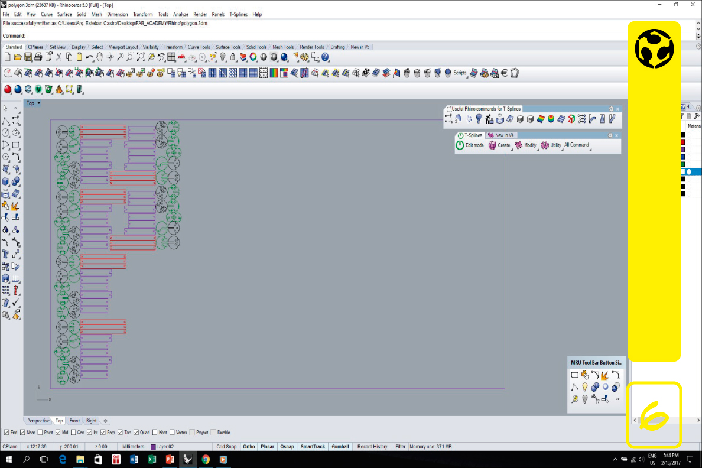Switch to the Mesh Tools toolbar tab
Viewport: 702px width, 468px height.
[283, 47]
